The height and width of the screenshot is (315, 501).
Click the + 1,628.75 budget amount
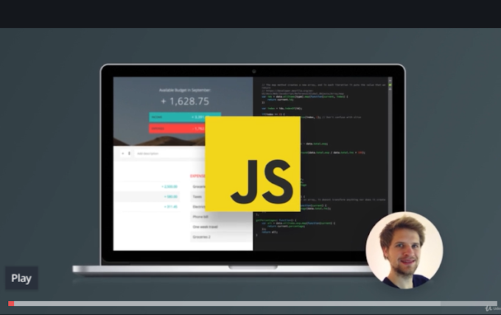pyautogui.click(x=185, y=101)
